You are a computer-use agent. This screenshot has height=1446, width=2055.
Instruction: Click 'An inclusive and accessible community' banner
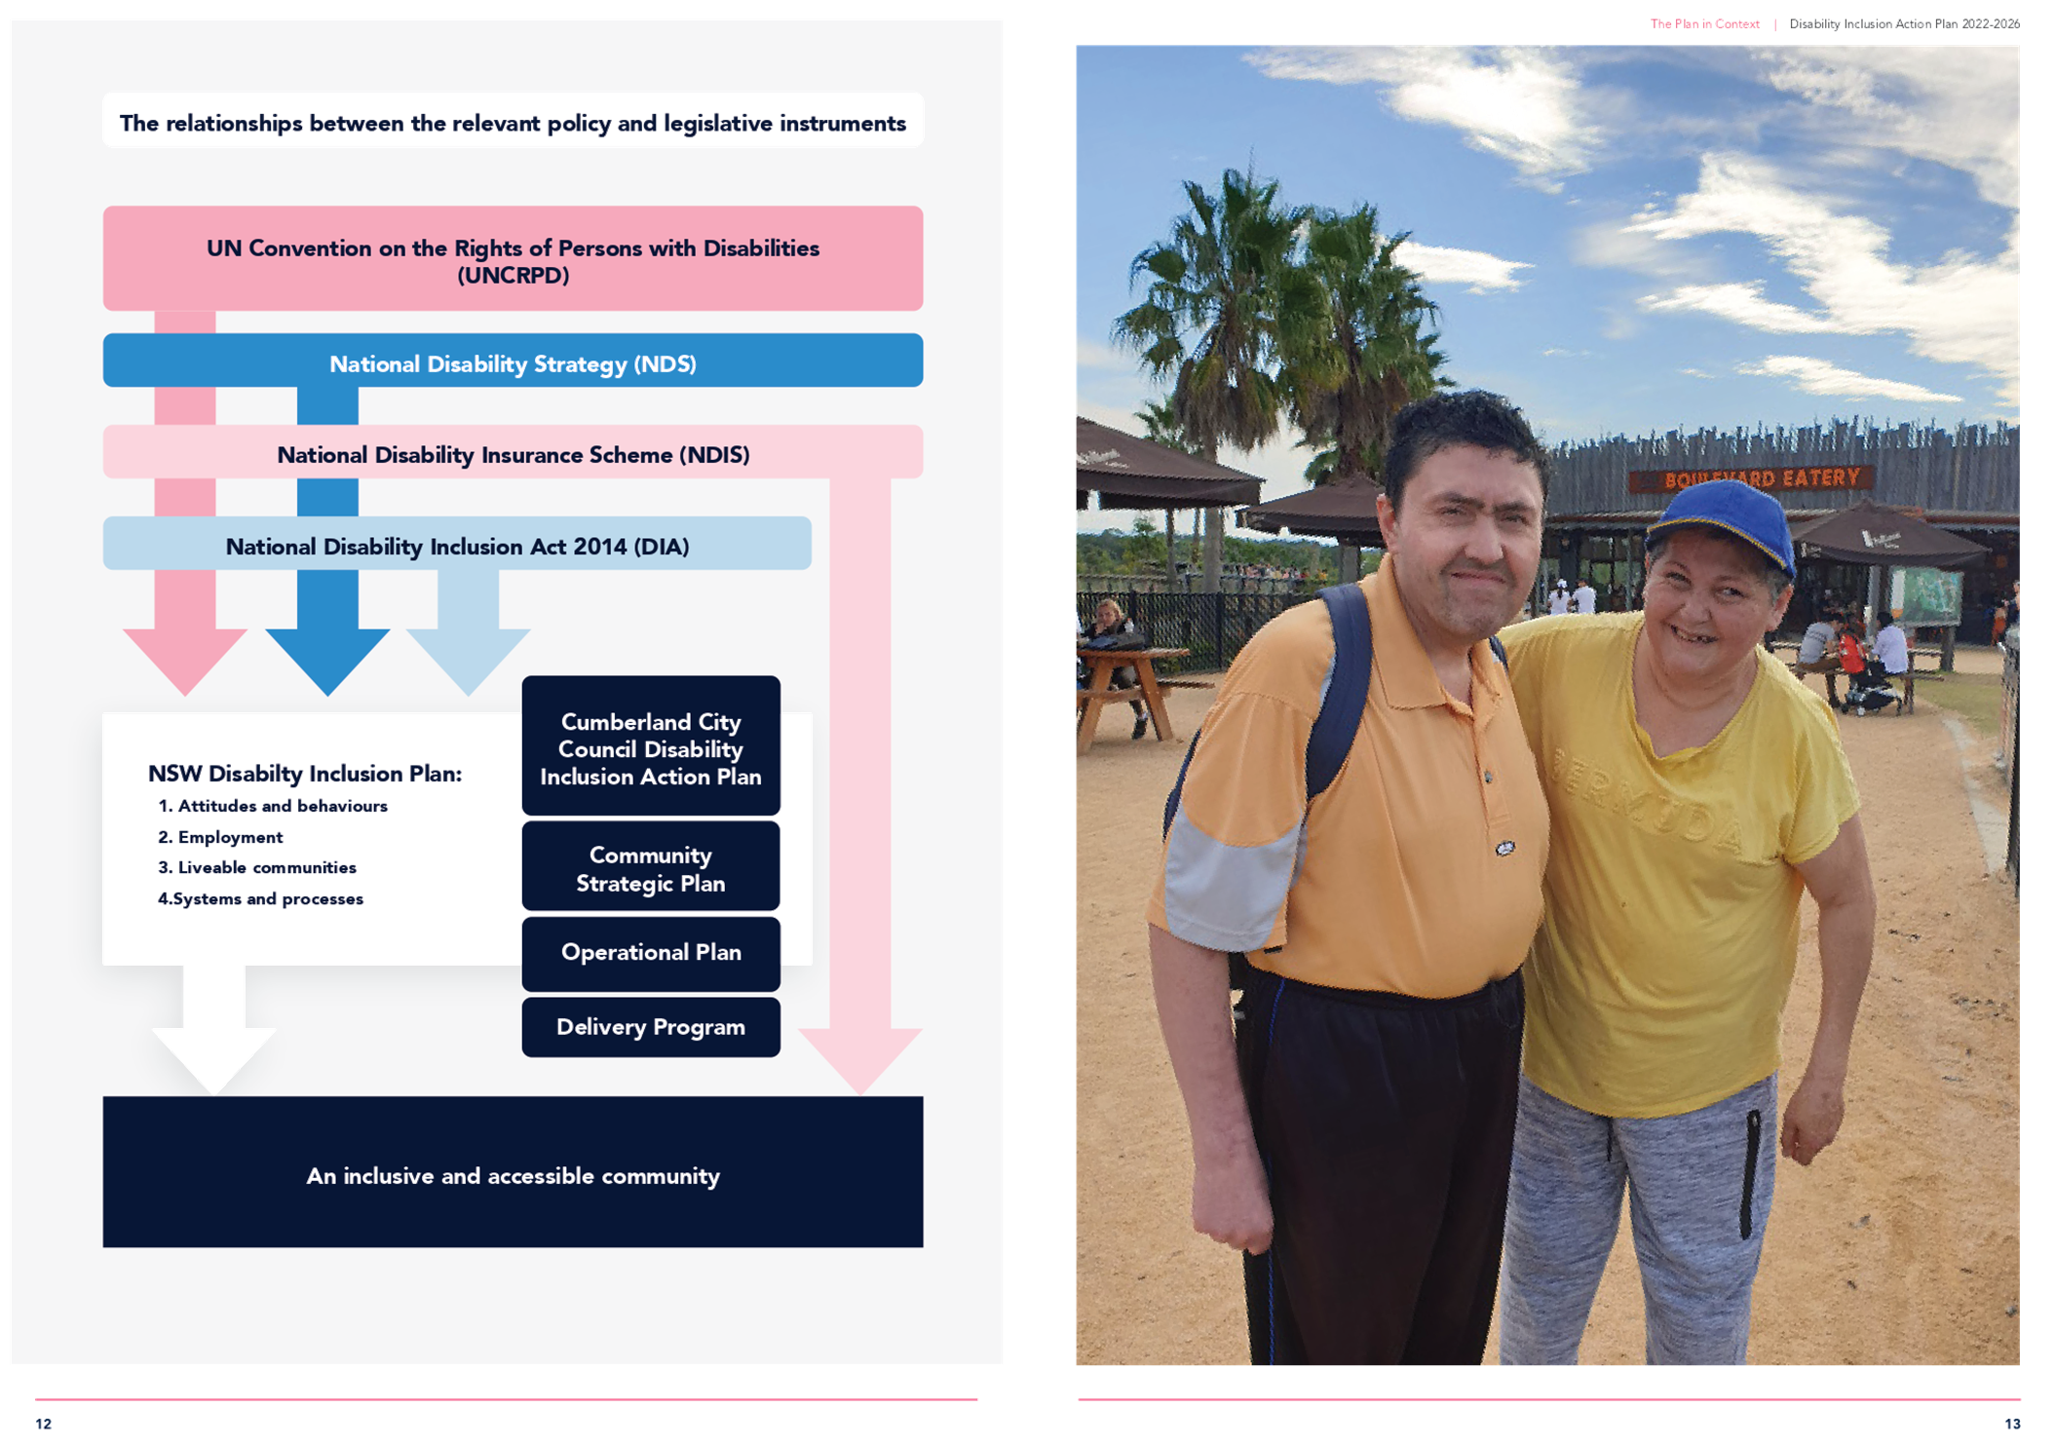[513, 1174]
